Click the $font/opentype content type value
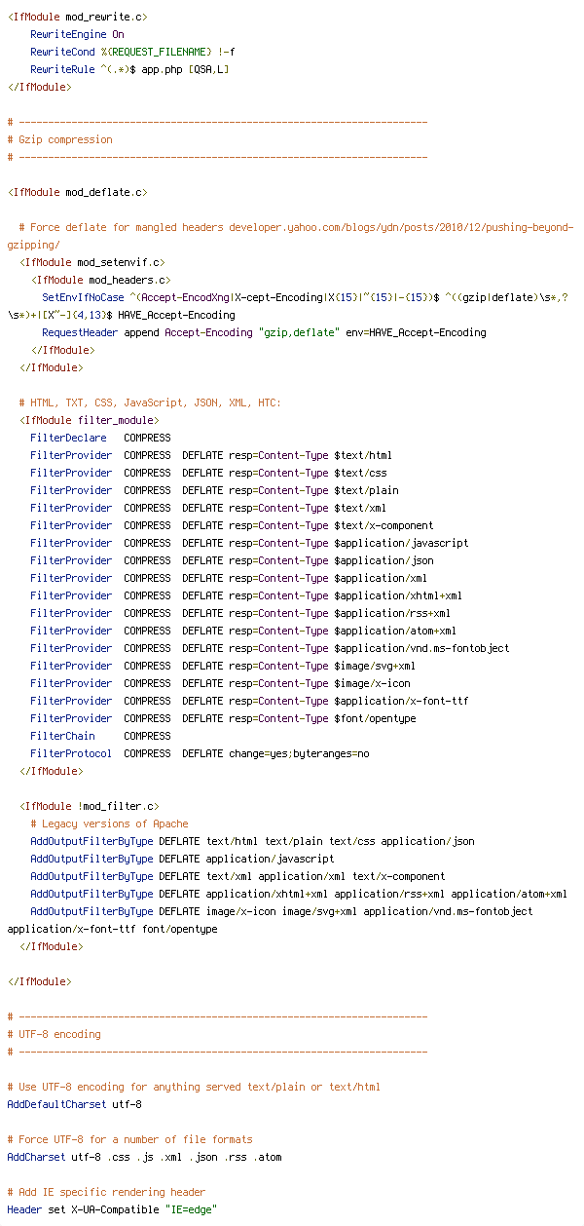The image size is (584, 1226). point(375,718)
